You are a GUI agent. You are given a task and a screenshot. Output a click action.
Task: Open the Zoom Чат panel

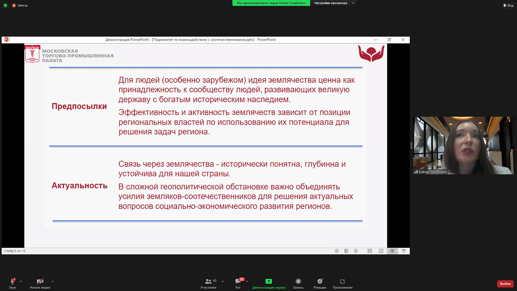tap(237, 283)
